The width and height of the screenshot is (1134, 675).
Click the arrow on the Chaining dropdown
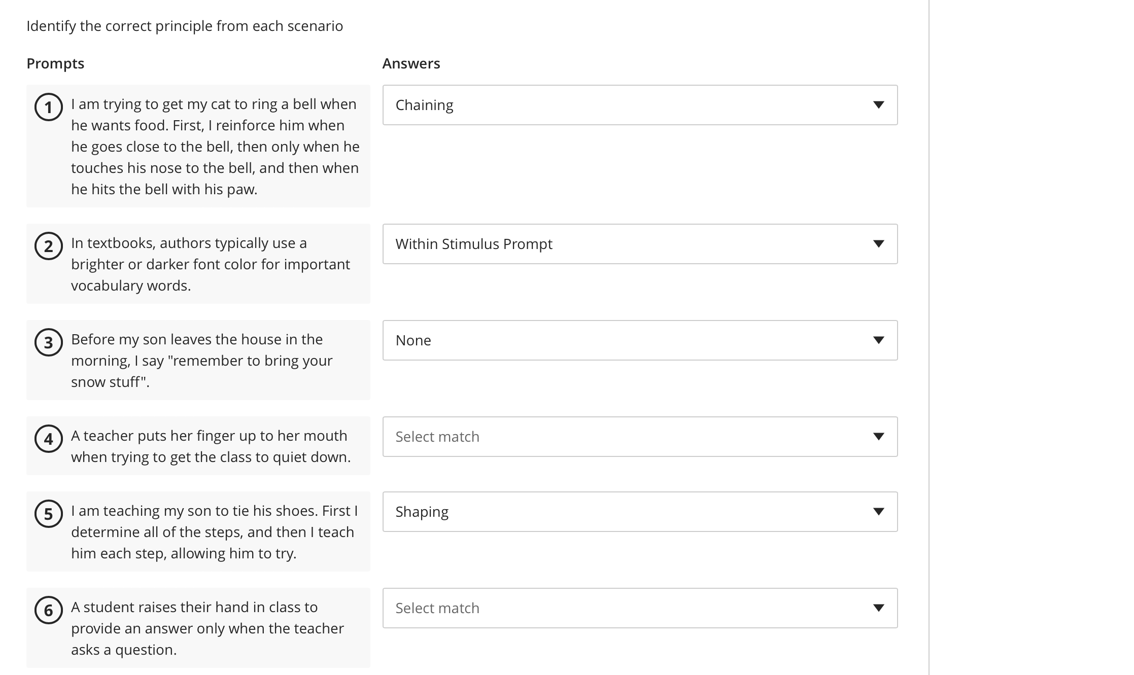pos(878,105)
